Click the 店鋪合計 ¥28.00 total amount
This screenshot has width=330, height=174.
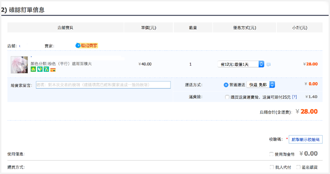pos(307,111)
